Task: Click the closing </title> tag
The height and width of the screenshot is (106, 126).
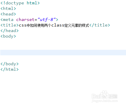Action: click(x=100, y=25)
